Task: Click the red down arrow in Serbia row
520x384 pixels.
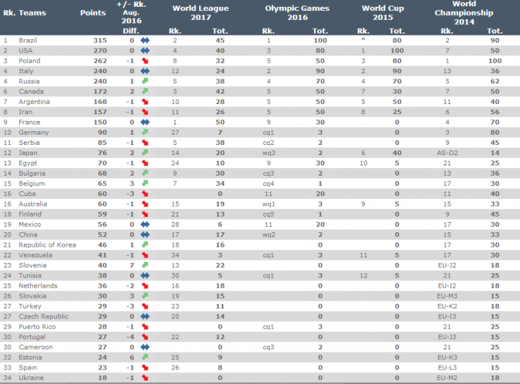Action: (145, 143)
